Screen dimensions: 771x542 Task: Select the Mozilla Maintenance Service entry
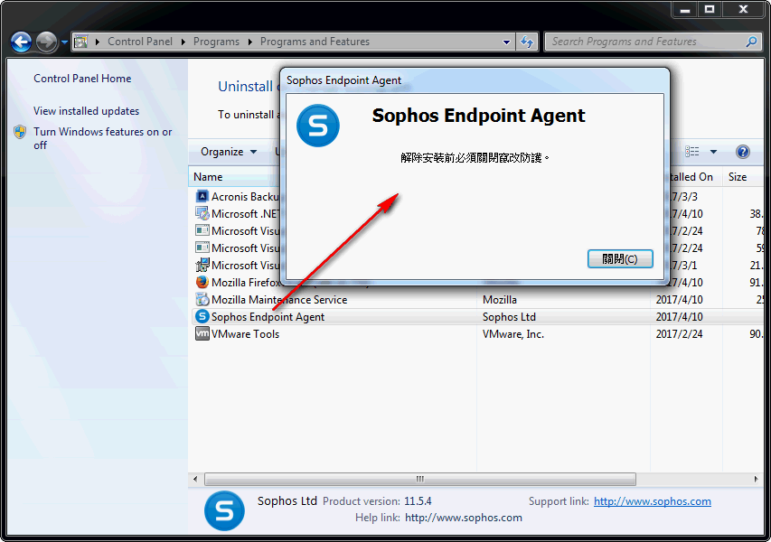coord(279,300)
